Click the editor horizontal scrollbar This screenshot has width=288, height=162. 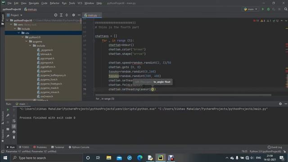[x=183, y=95]
